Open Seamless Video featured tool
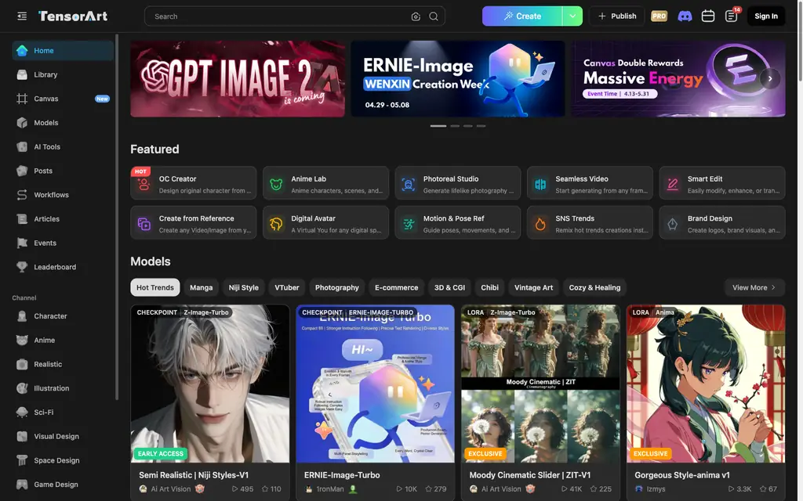803x501 pixels. point(590,183)
